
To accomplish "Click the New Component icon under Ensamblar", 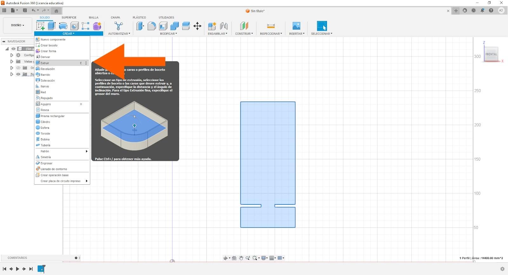I will tap(212, 26).
